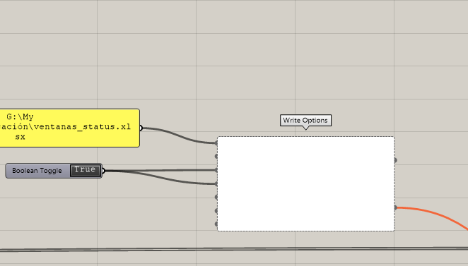Click the yellow panel's output grip
The height and width of the screenshot is (266, 468).
[141, 128]
